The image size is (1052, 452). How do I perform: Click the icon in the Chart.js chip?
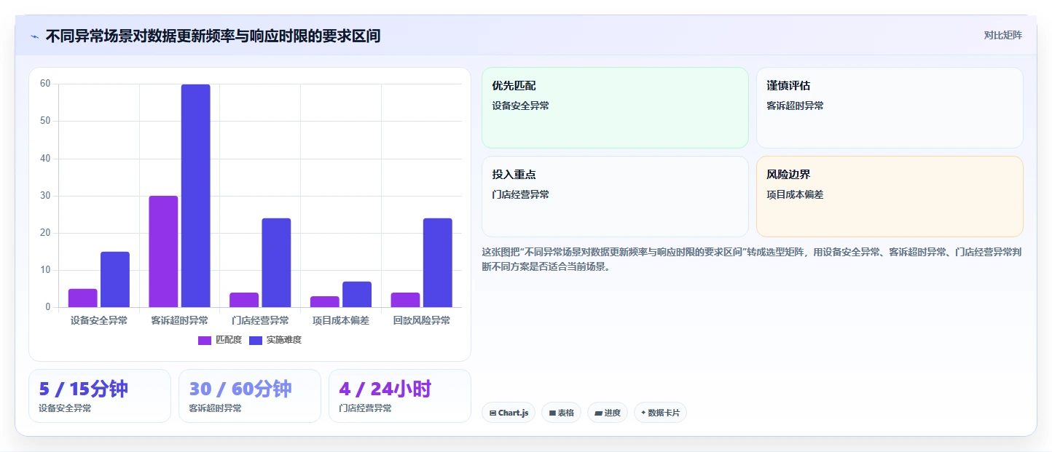click(x=493, y=413)
